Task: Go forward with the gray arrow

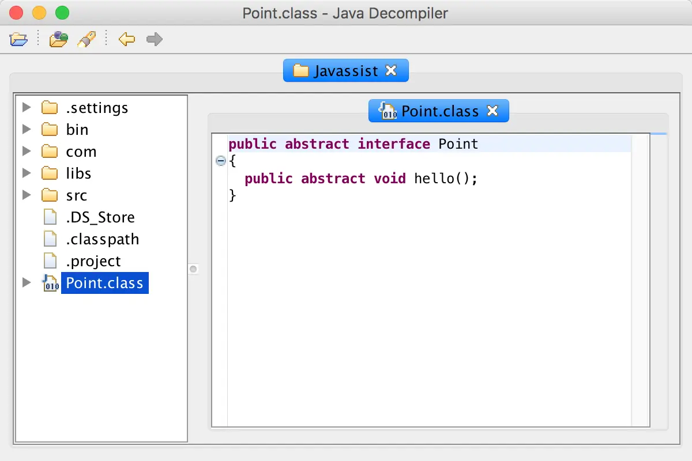Action: coord(155,40)
